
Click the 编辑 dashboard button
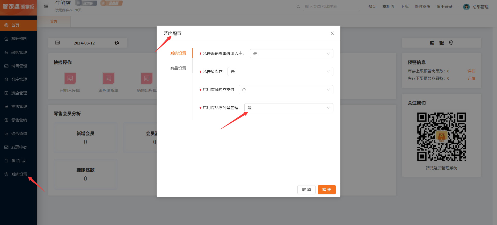tap(437, 43)
